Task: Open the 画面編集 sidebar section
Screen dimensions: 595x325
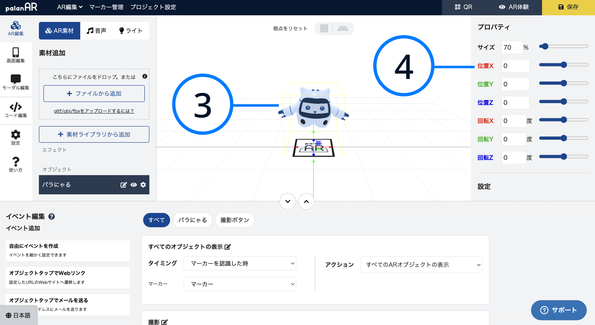Action: tap(16, 55)
